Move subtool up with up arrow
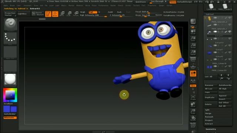Viewport: 237px width, 133px height. 221,75
